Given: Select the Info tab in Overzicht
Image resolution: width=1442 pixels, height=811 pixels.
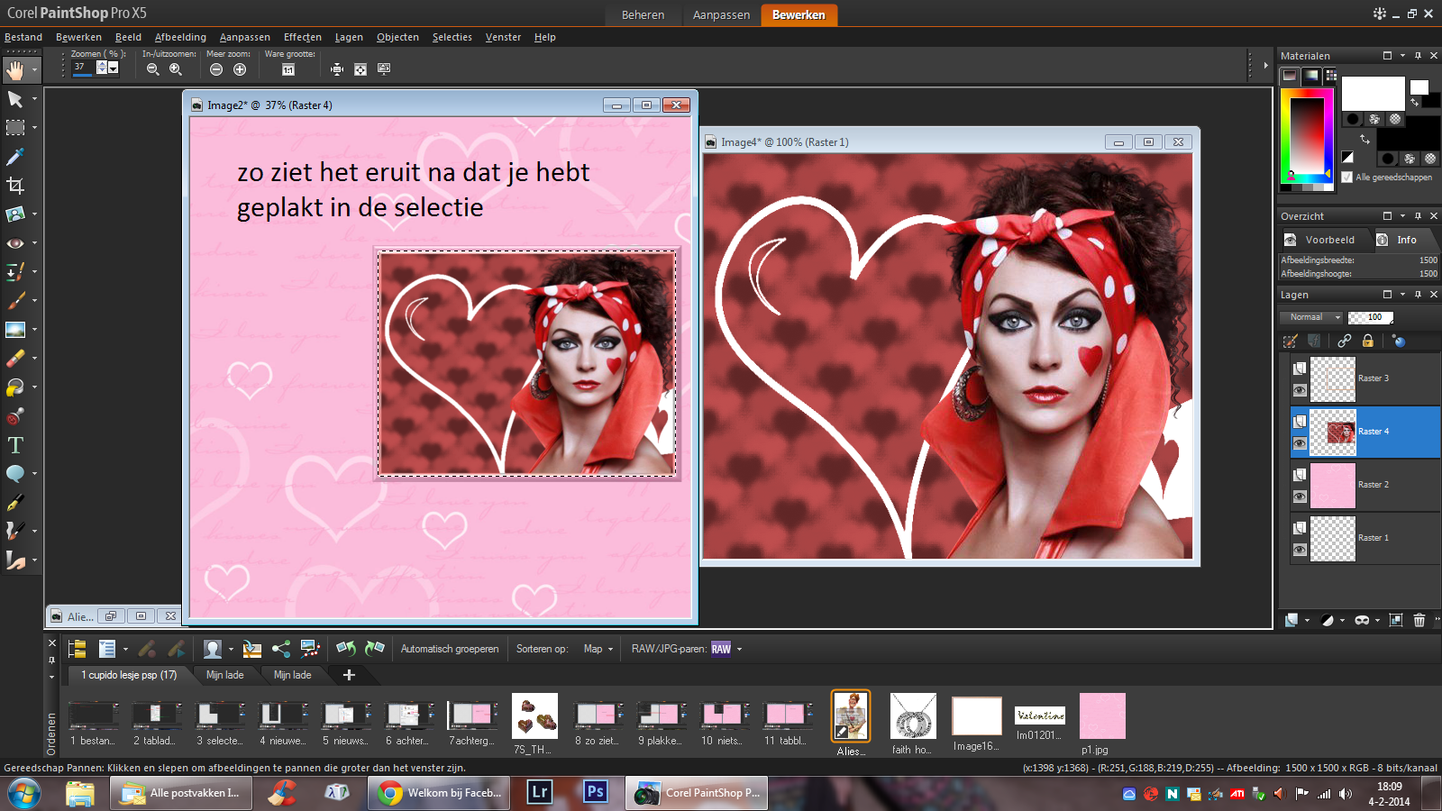Looking at the screenshot, I should (x=1406, y=240).
